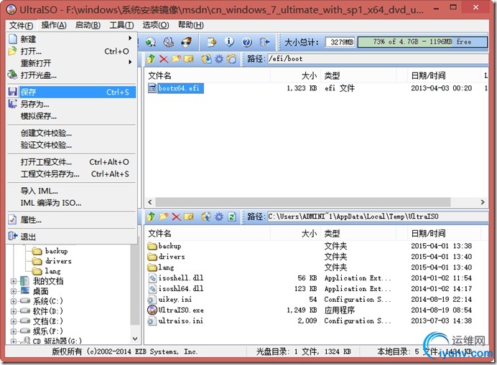
Task: Choose 打开光盘... from the File menu
Action: click(x=72, y=75)
